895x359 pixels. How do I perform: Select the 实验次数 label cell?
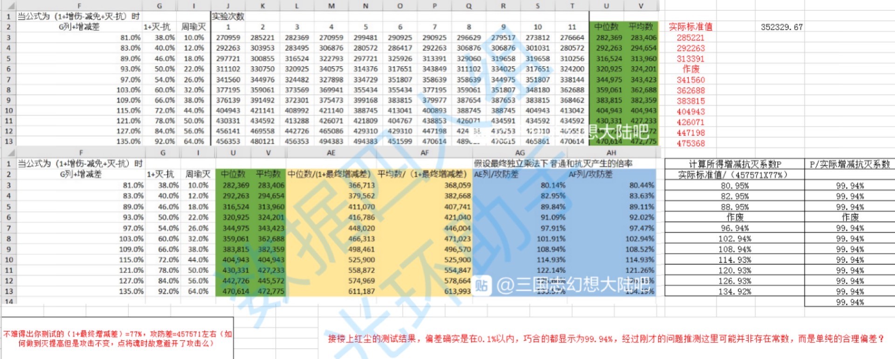(x=228, y=16)
